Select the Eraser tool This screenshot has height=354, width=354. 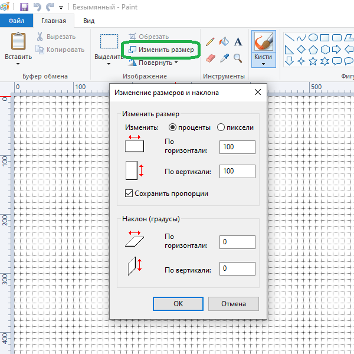pos(211,58)
